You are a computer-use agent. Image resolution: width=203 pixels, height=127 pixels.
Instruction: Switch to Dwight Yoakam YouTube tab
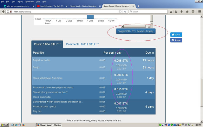point(52,6)
